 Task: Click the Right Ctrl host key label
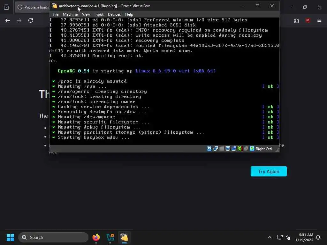pyautogui.click(x=263, y=149)
